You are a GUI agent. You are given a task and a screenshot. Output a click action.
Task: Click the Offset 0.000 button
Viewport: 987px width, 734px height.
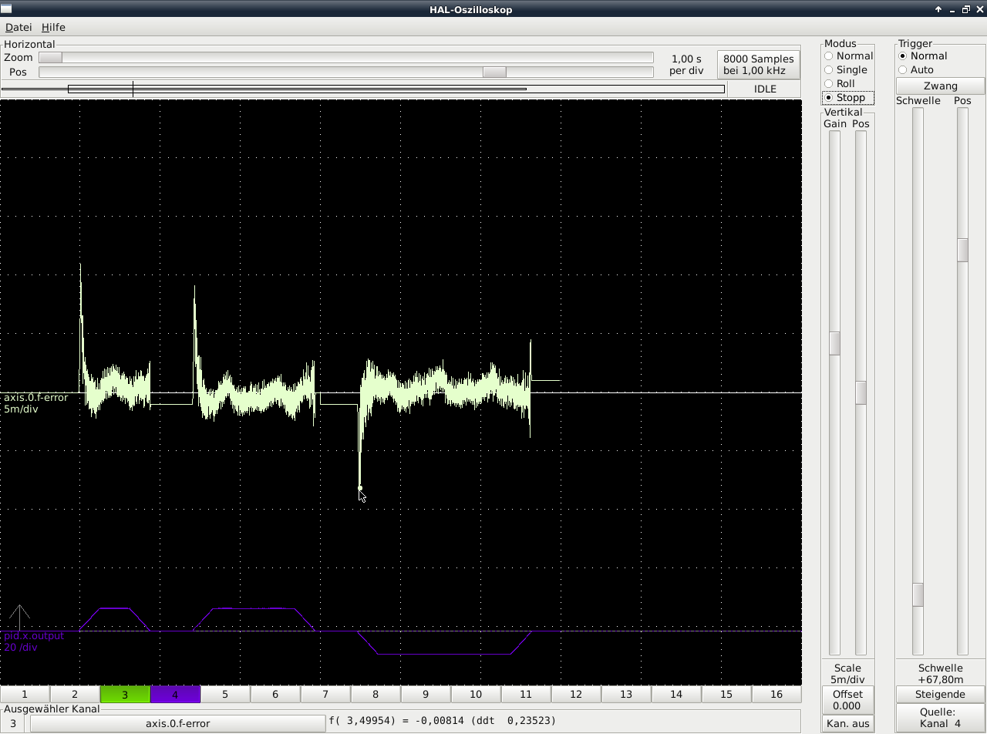(847, 700)
